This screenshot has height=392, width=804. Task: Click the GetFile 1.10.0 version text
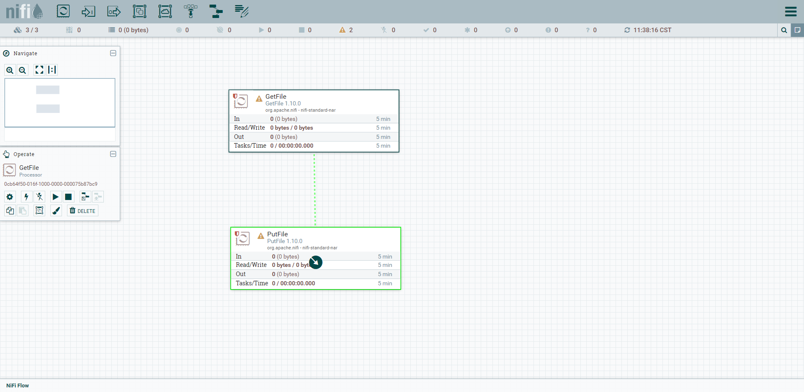[283, 104]
